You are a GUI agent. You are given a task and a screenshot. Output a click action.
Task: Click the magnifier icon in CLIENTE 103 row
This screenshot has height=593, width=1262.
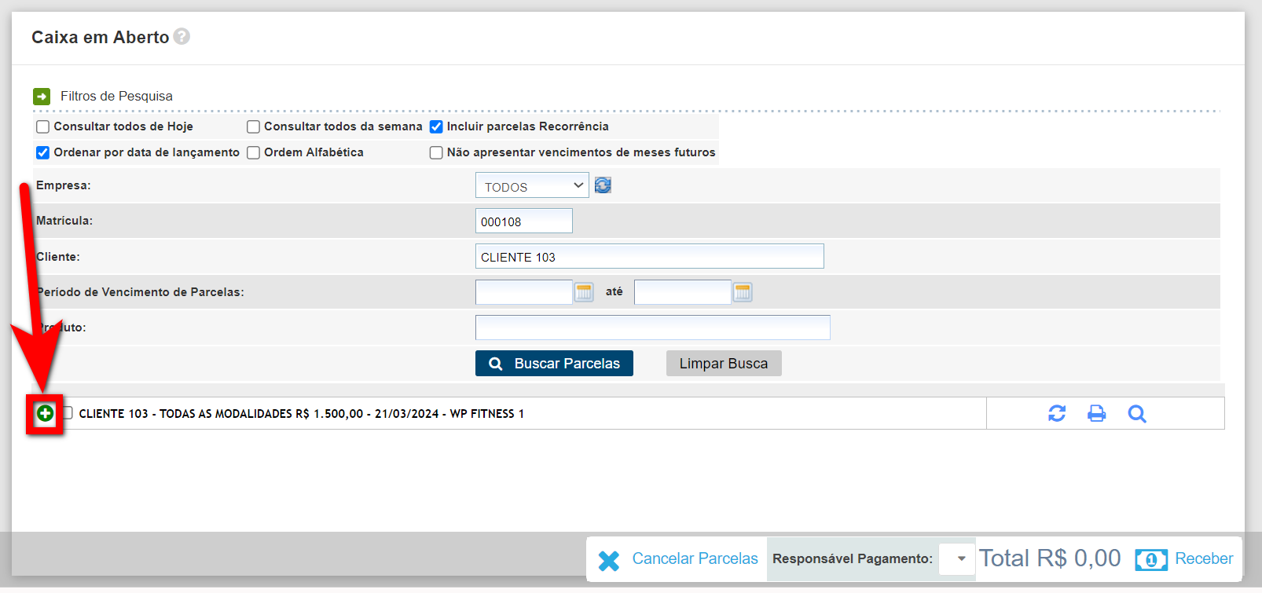pos(1136,413)
